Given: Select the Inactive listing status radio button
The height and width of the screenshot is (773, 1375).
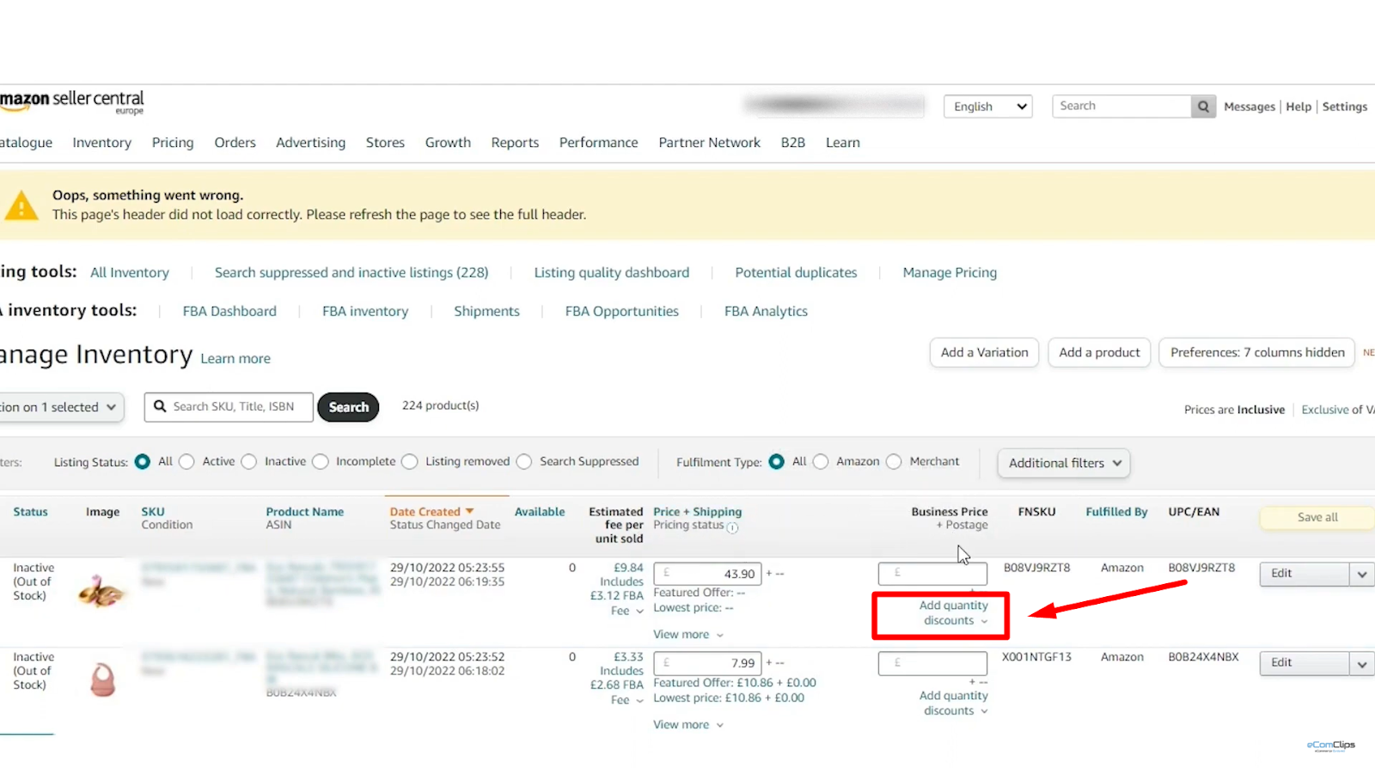Looking at the screenshot, I should click(249, 462).
